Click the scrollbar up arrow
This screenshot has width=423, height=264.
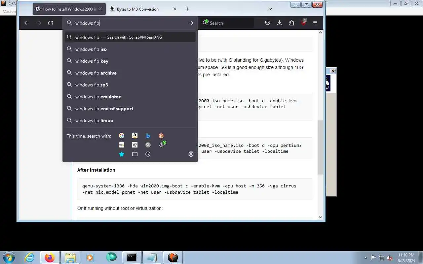[x=320, y=32]
